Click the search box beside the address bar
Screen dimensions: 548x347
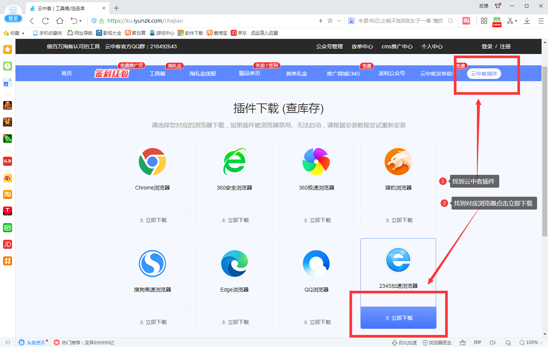pos(401,21)
